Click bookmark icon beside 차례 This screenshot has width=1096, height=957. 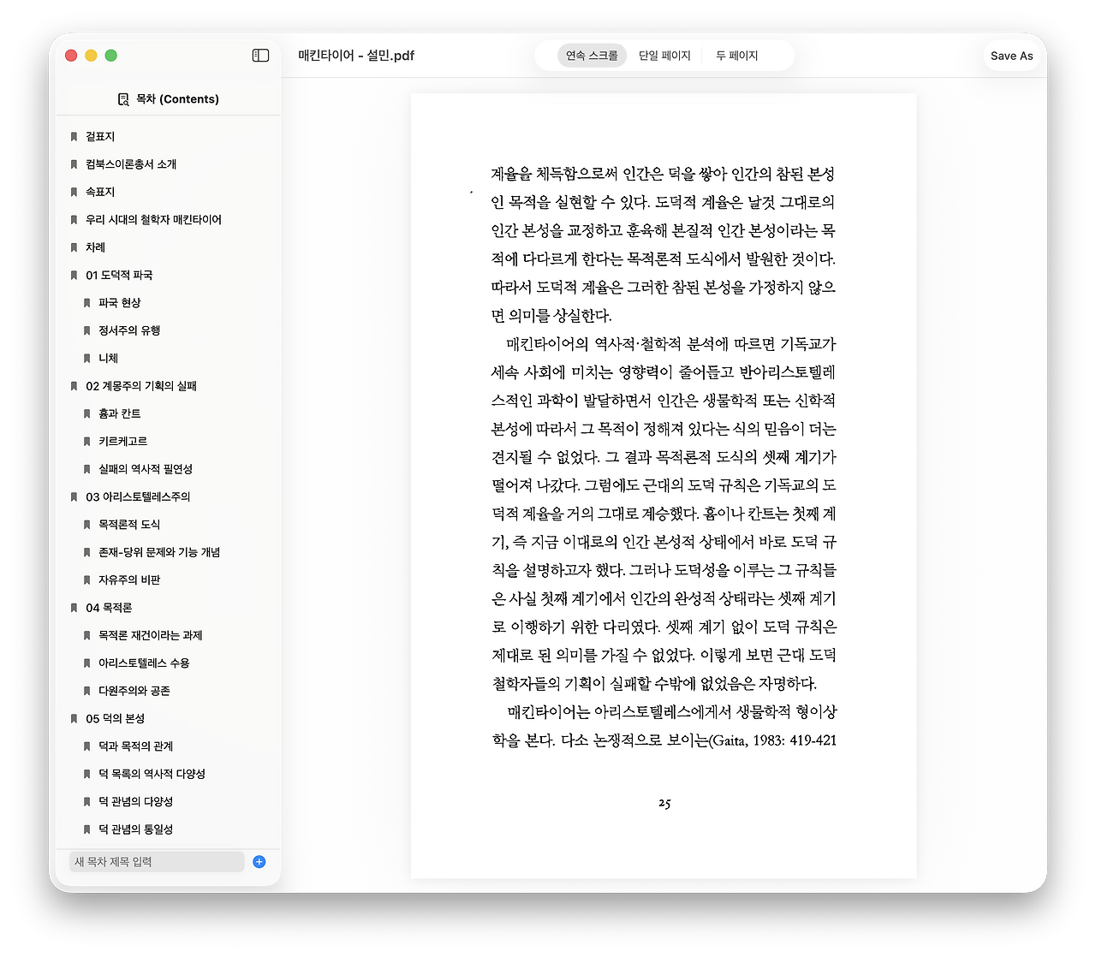tap(74, 247)
